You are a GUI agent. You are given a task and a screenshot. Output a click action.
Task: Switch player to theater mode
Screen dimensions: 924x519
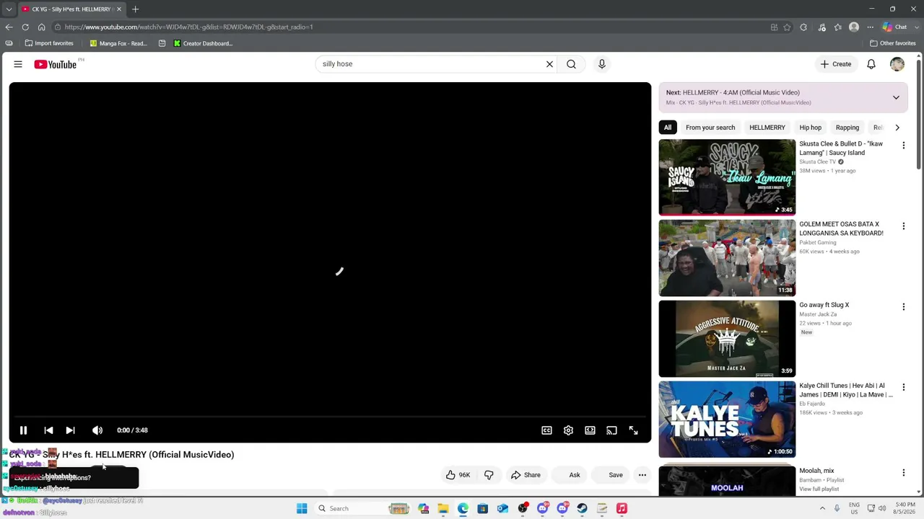click(590, 430)
